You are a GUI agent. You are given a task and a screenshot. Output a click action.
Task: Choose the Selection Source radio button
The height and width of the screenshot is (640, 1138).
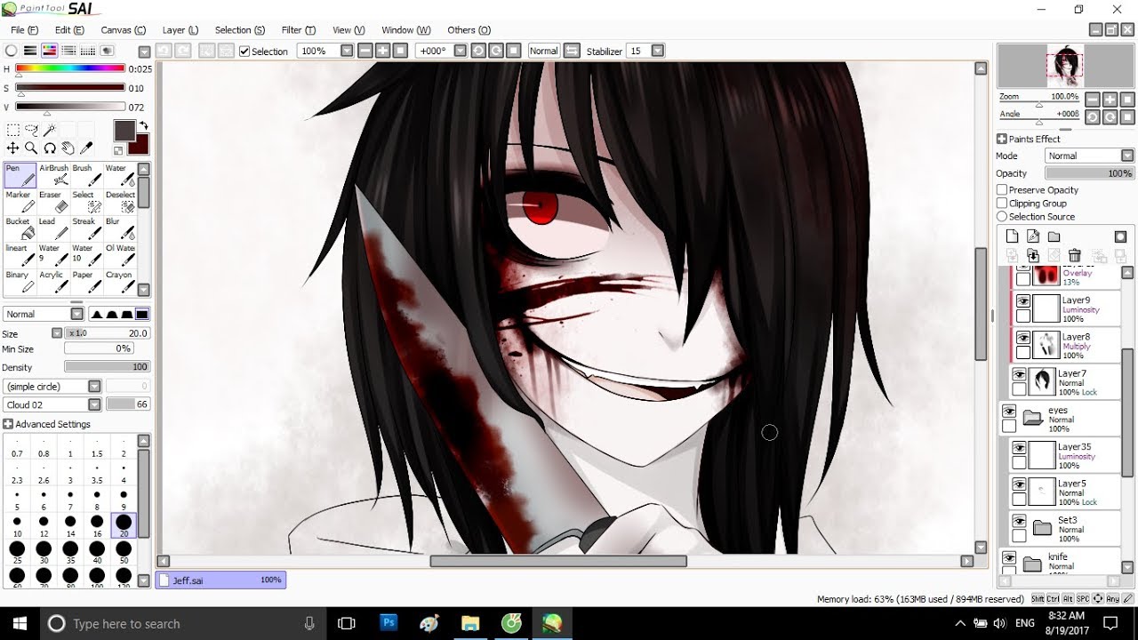1002,216
